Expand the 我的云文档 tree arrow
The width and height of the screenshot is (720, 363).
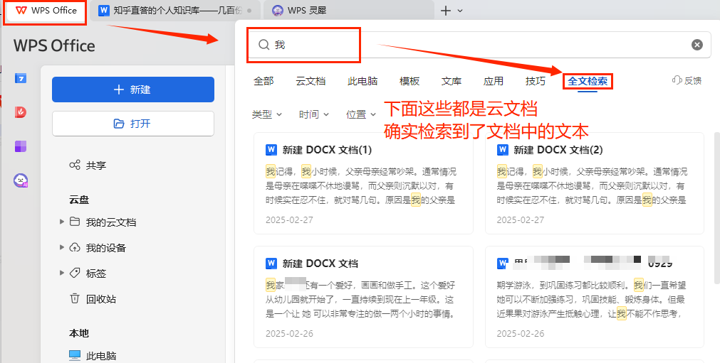click(62, 222)
